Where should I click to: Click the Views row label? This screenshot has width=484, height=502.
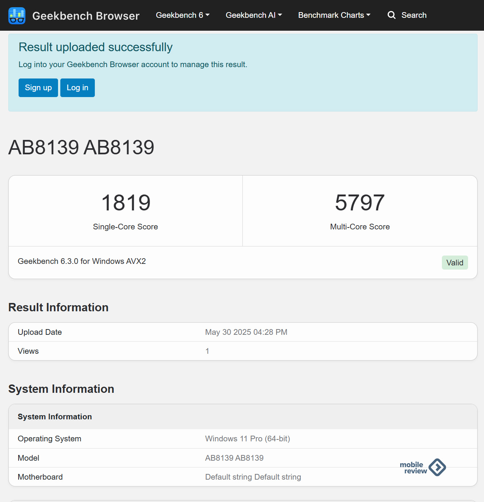[28, 351]
